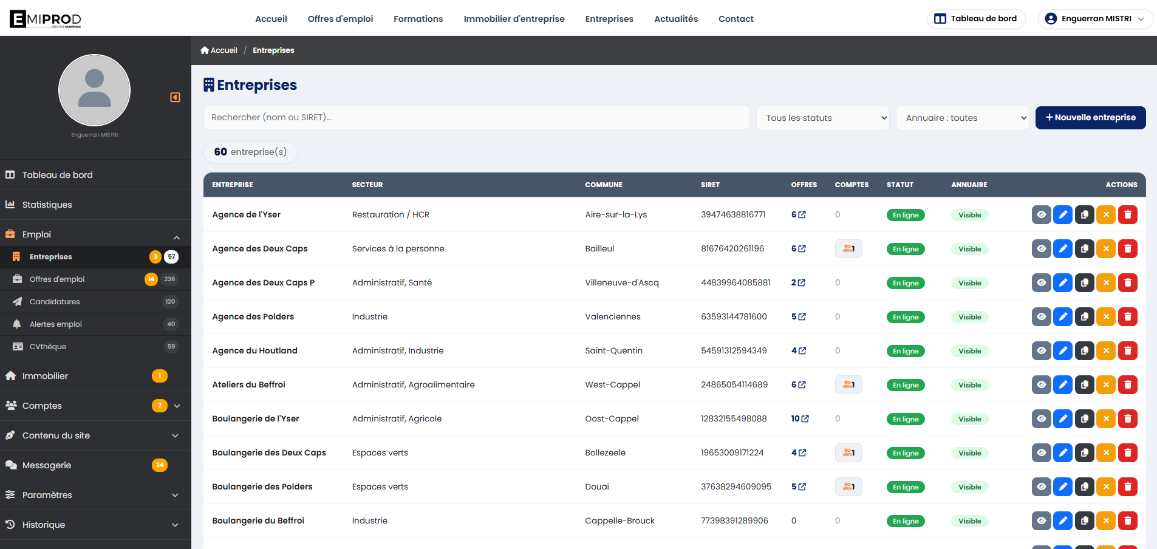The image size is (1157, 549).
Task: Delete the Agence des Deux Caps company
Action: 1128,248
